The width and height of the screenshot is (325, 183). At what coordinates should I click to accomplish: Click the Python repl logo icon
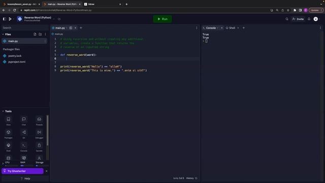(20, 19)
